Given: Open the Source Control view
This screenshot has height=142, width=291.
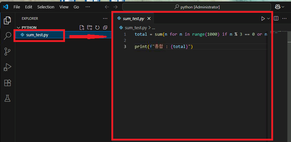Looking at the screenshot, I should click(7, 51).
